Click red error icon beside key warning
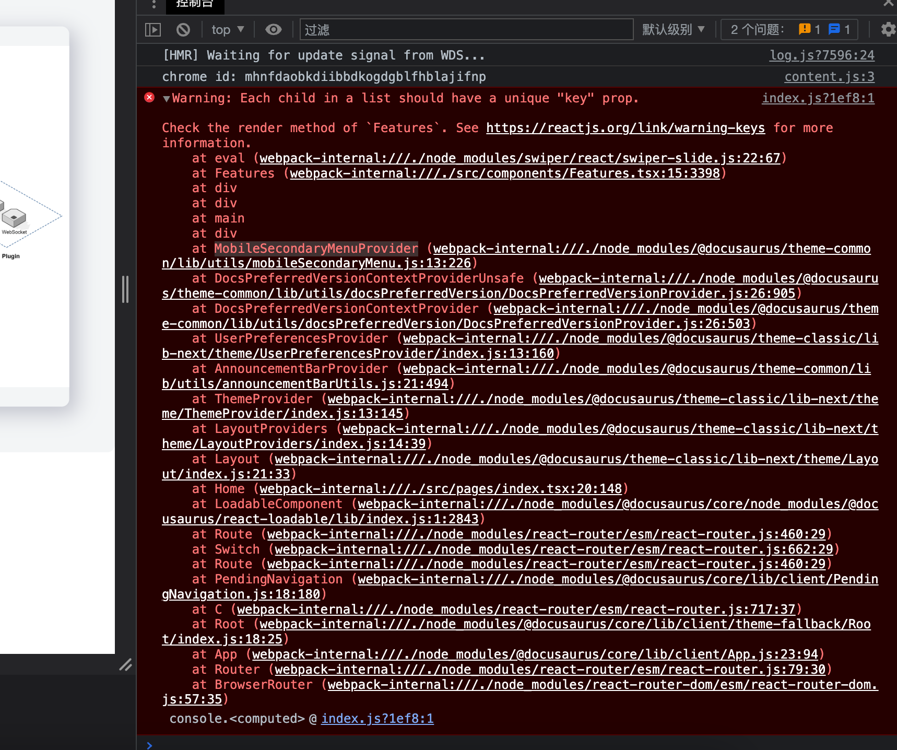The height and width of the screenshot is (750, 897). (149, 98)
